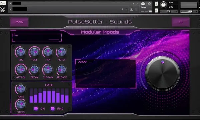
Task: Open the wrench edit mode icon
Action: pyautogui.click(x=3, y=3)
